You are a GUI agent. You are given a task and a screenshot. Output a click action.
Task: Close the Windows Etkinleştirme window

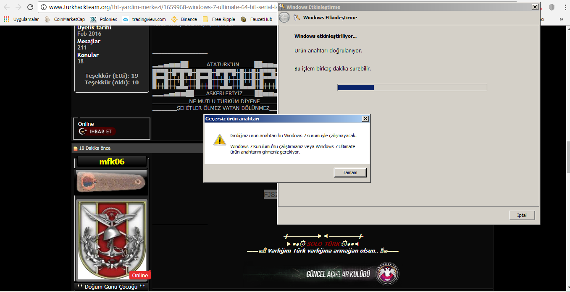(535, 7)
